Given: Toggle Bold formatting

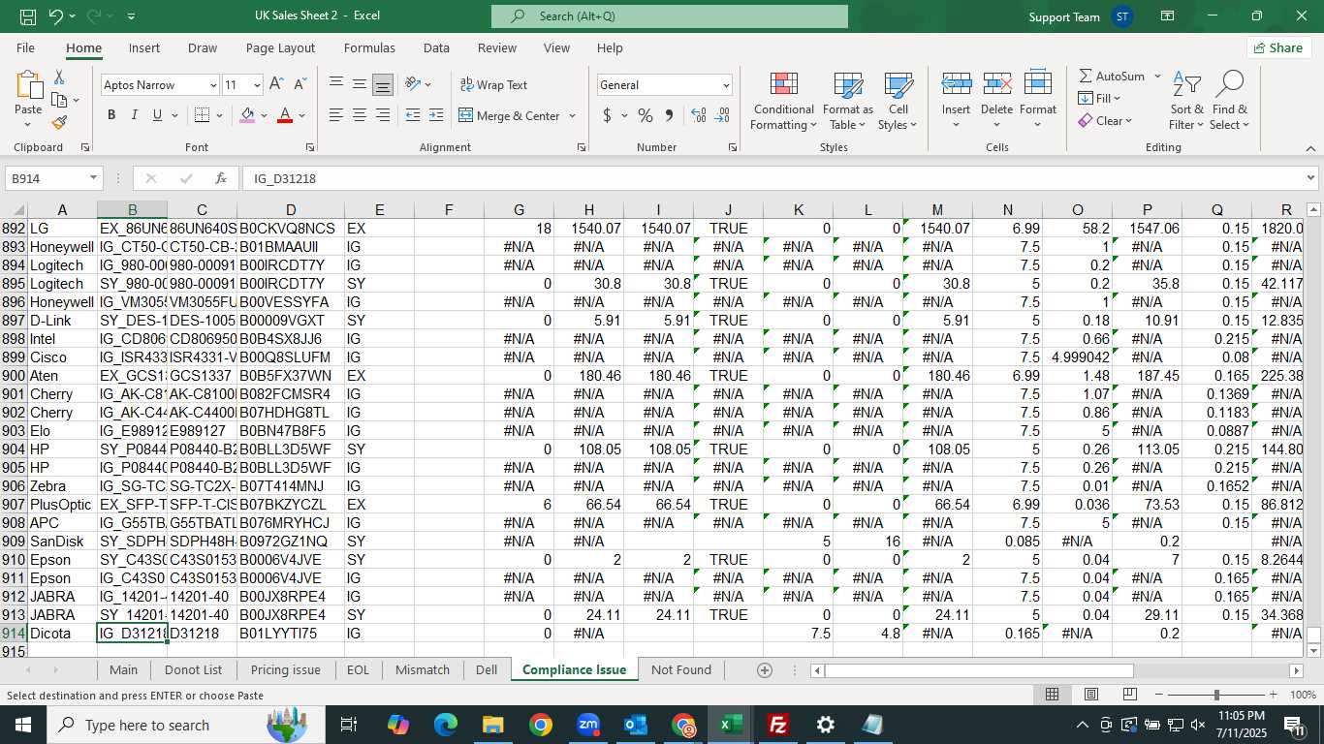Looking at the screenshot, I should click(111, 115).
